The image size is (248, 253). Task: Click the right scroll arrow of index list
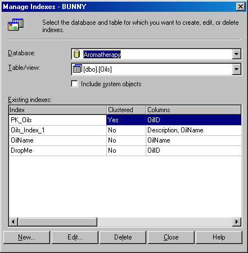(x=237, y=222)
